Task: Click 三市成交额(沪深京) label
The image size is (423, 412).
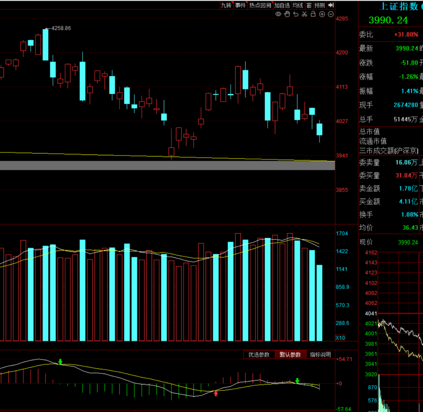Action: click(x=389, y=151)
